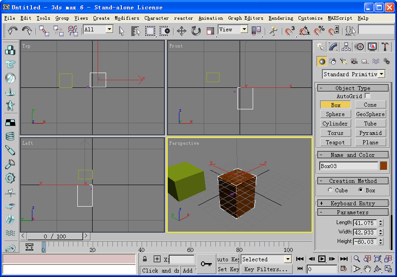Click the Key Filters button
The image size is (397, 277).
[266, 269]
